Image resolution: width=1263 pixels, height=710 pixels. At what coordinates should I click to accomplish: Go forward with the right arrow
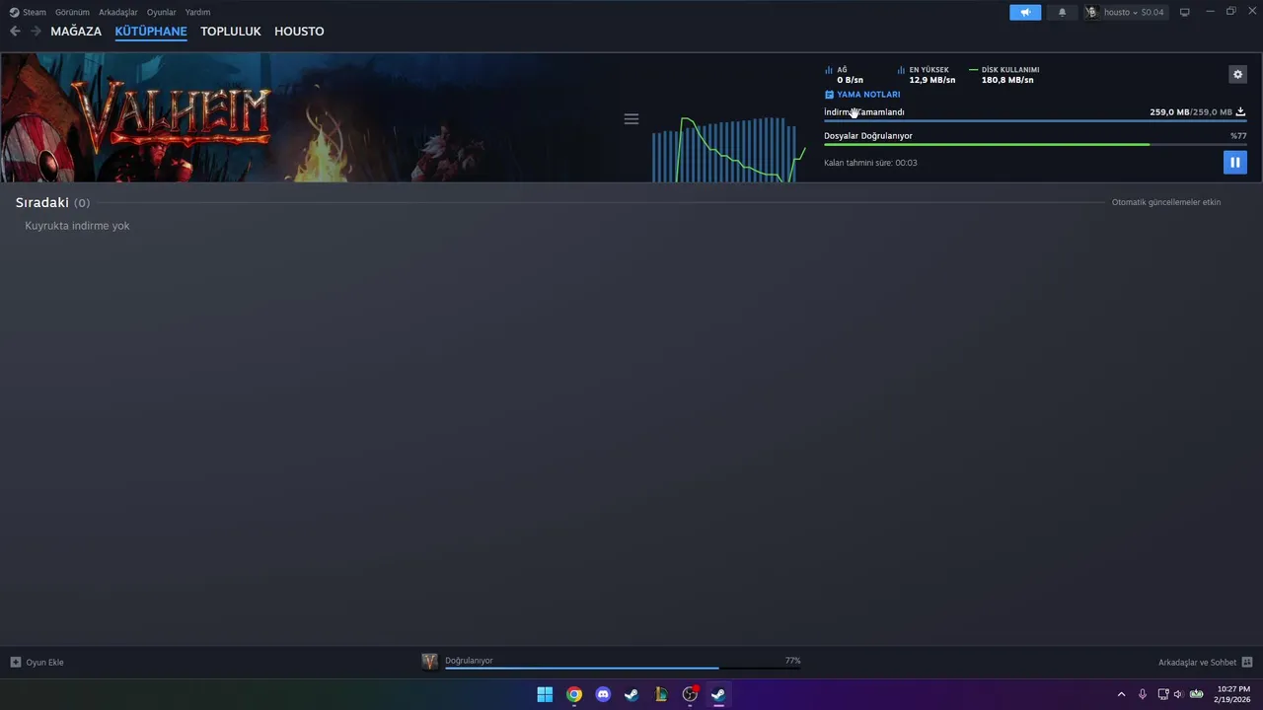coord(36,31)
